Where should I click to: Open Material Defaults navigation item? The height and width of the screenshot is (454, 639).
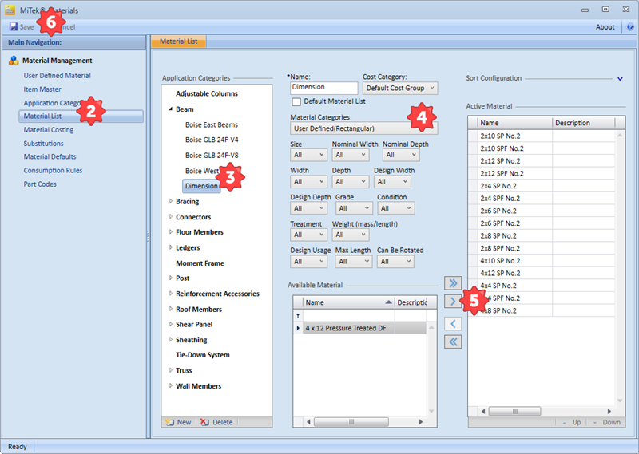(50, 156)
